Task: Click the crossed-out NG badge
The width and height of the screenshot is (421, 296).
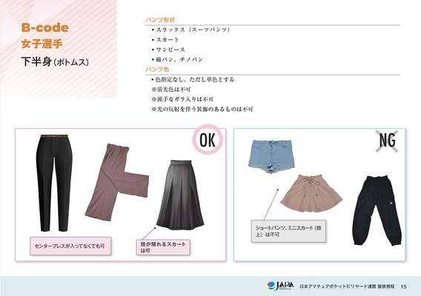Action: point(387,141)
